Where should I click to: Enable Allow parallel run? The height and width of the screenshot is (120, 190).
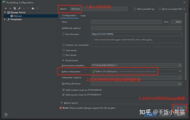point(135,9)
